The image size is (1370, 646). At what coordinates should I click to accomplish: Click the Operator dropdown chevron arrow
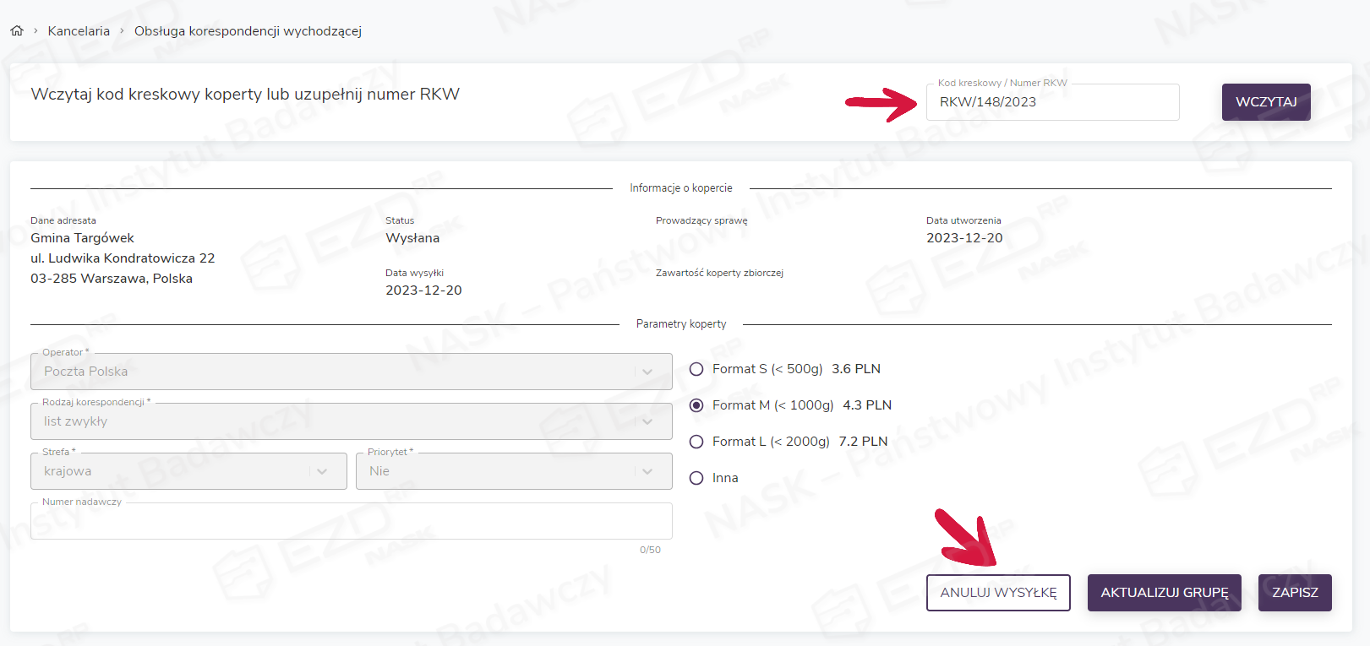point(647,372)
